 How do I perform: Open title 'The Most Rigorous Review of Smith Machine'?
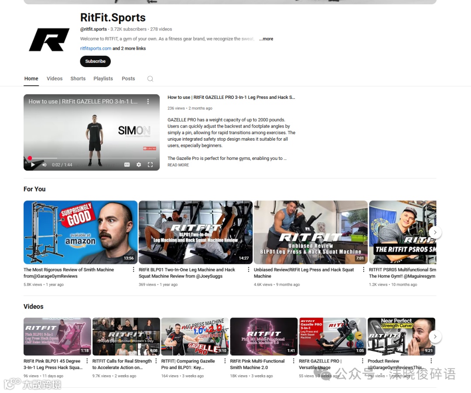click(x=69, y=273)
